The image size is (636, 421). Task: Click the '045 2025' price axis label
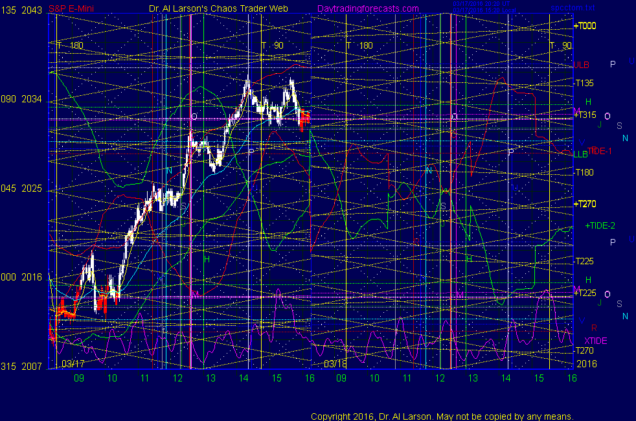pos(21,188)
